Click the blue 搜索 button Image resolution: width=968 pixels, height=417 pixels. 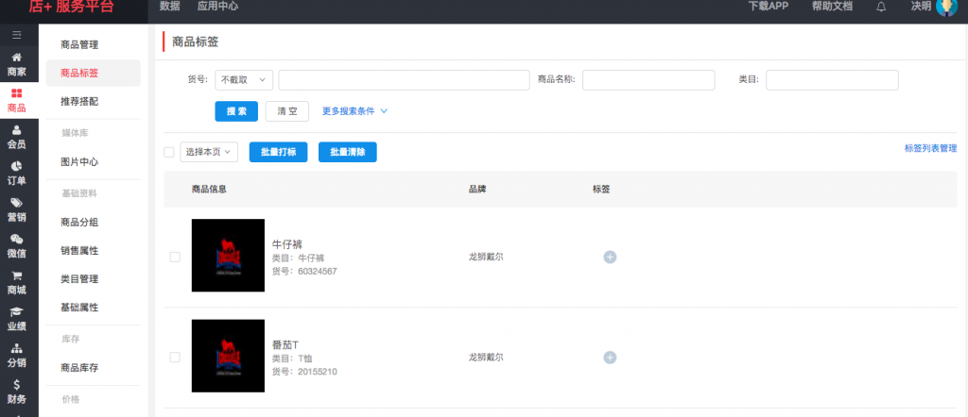point(236,111)
